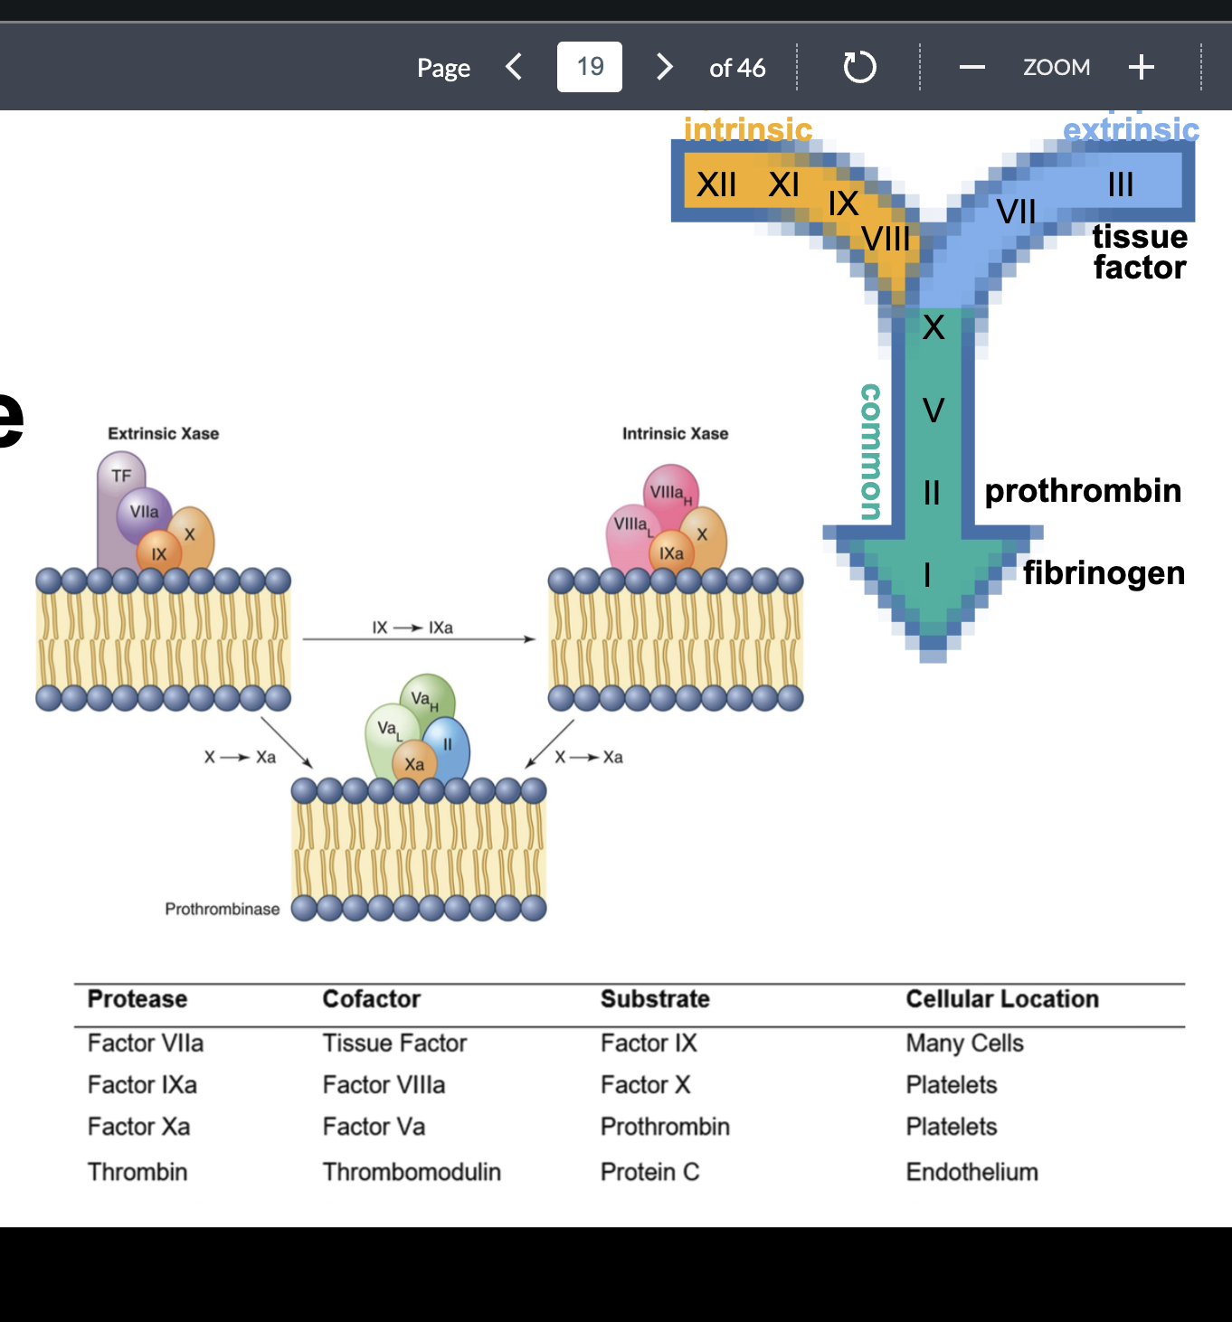
Task: Click the Cellular Location column header
Action: pos(1002,999)
